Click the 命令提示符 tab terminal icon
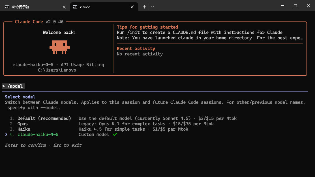Viewport: 315px width, 177px height. 7,7
